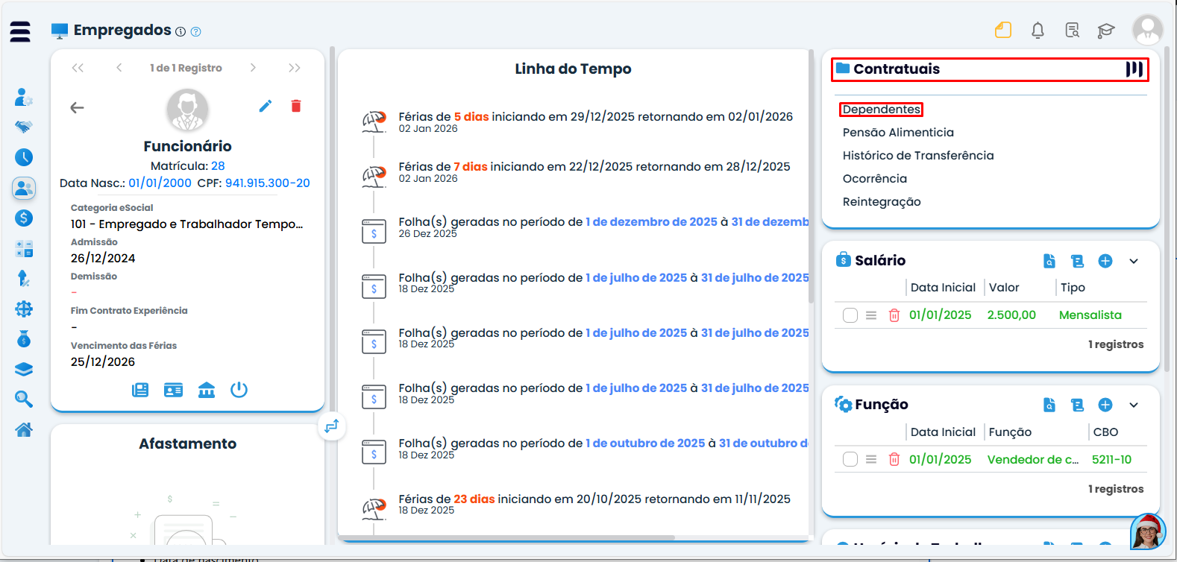Image resolution: width=1177 pixels, height=562 pixels.
Task: Open the money bag icon in sidebar
Action: pyautogui.click(x=24, y=338)
